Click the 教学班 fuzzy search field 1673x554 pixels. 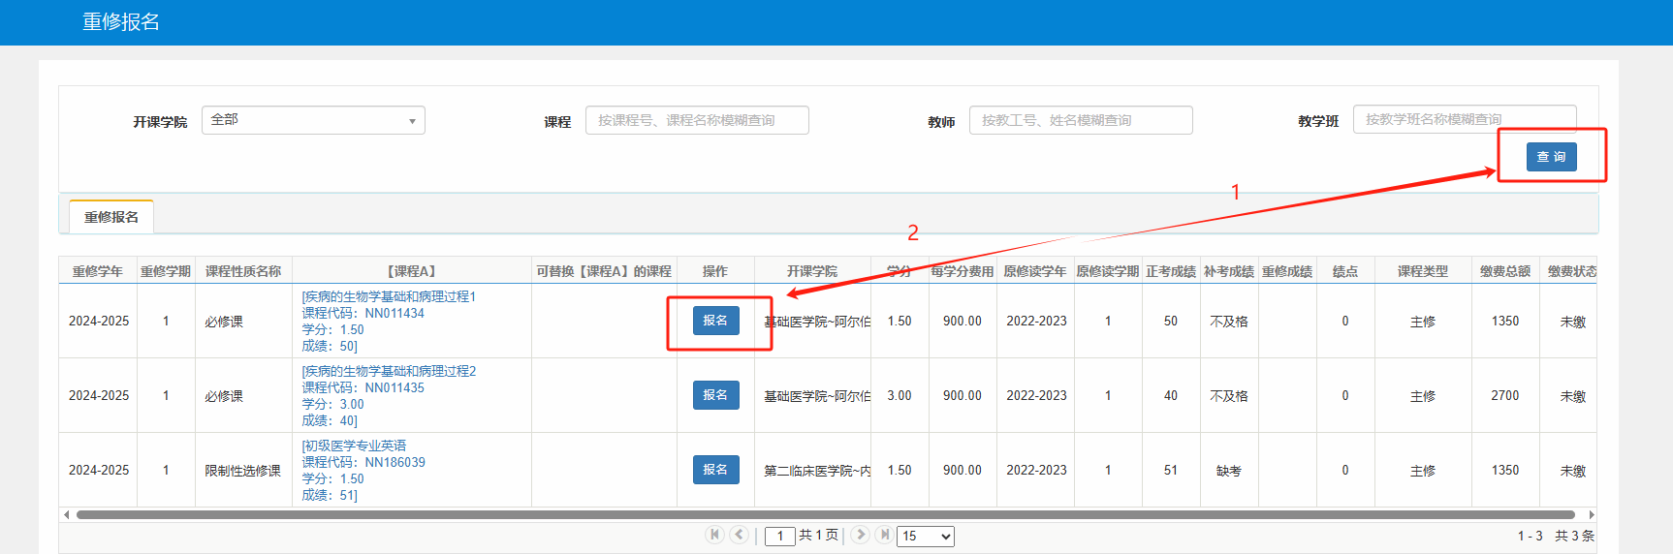pyautogui.click(x=1464, y=119)
